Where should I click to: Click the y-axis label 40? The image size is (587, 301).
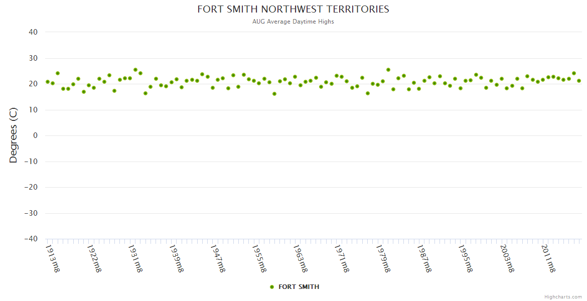tap(33, 32)
